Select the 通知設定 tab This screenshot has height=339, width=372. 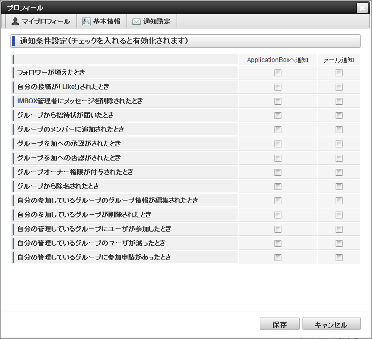152,22
